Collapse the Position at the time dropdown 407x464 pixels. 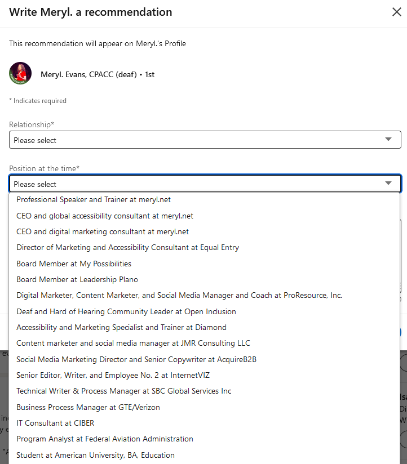tap(205, 183)
